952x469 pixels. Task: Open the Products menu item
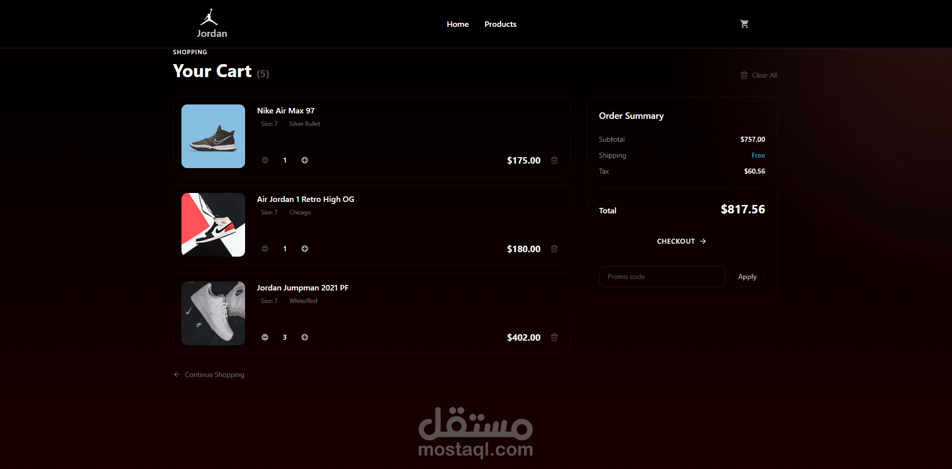click(500, 24)
